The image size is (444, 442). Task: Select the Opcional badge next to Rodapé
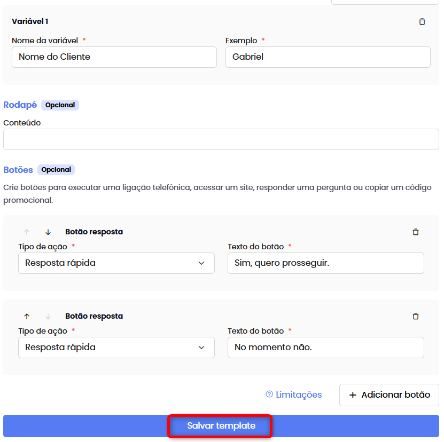coord(60,105)
